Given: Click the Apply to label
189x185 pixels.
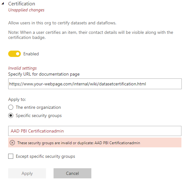Looking at the screenshot, I should (17, 100).
